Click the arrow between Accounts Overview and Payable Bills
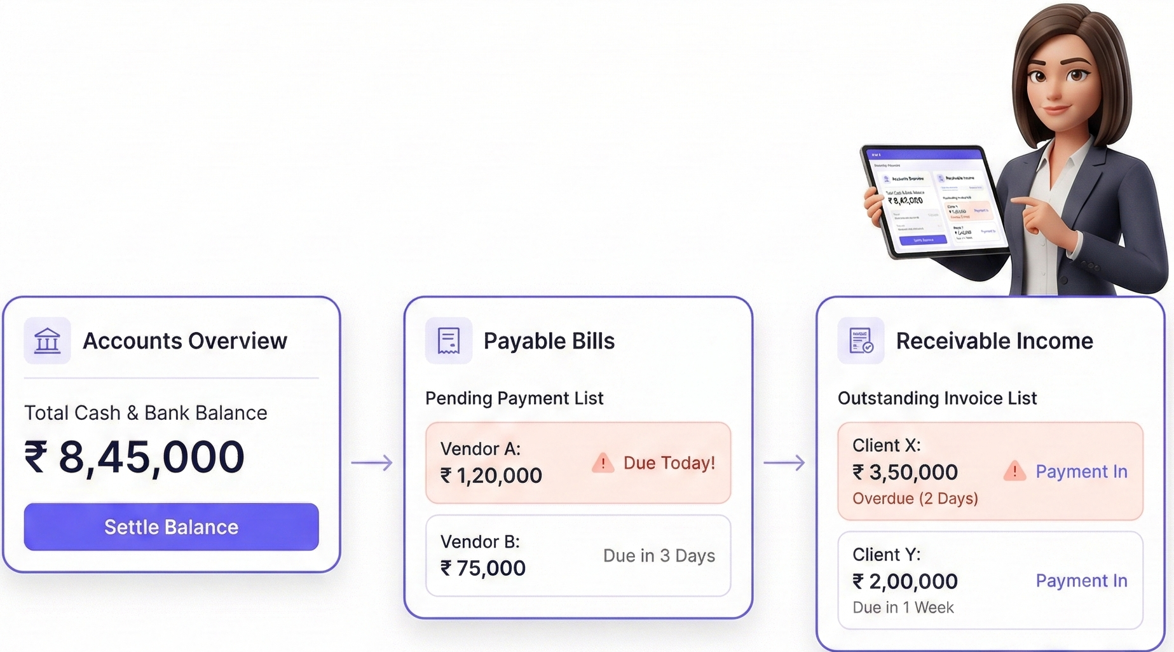 [x=372, y=462]
